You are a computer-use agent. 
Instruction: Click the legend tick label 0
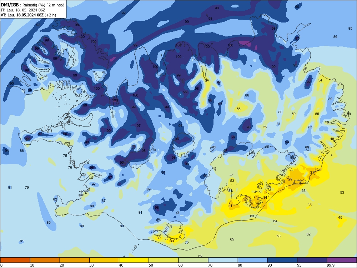click(x=1, y=265)
